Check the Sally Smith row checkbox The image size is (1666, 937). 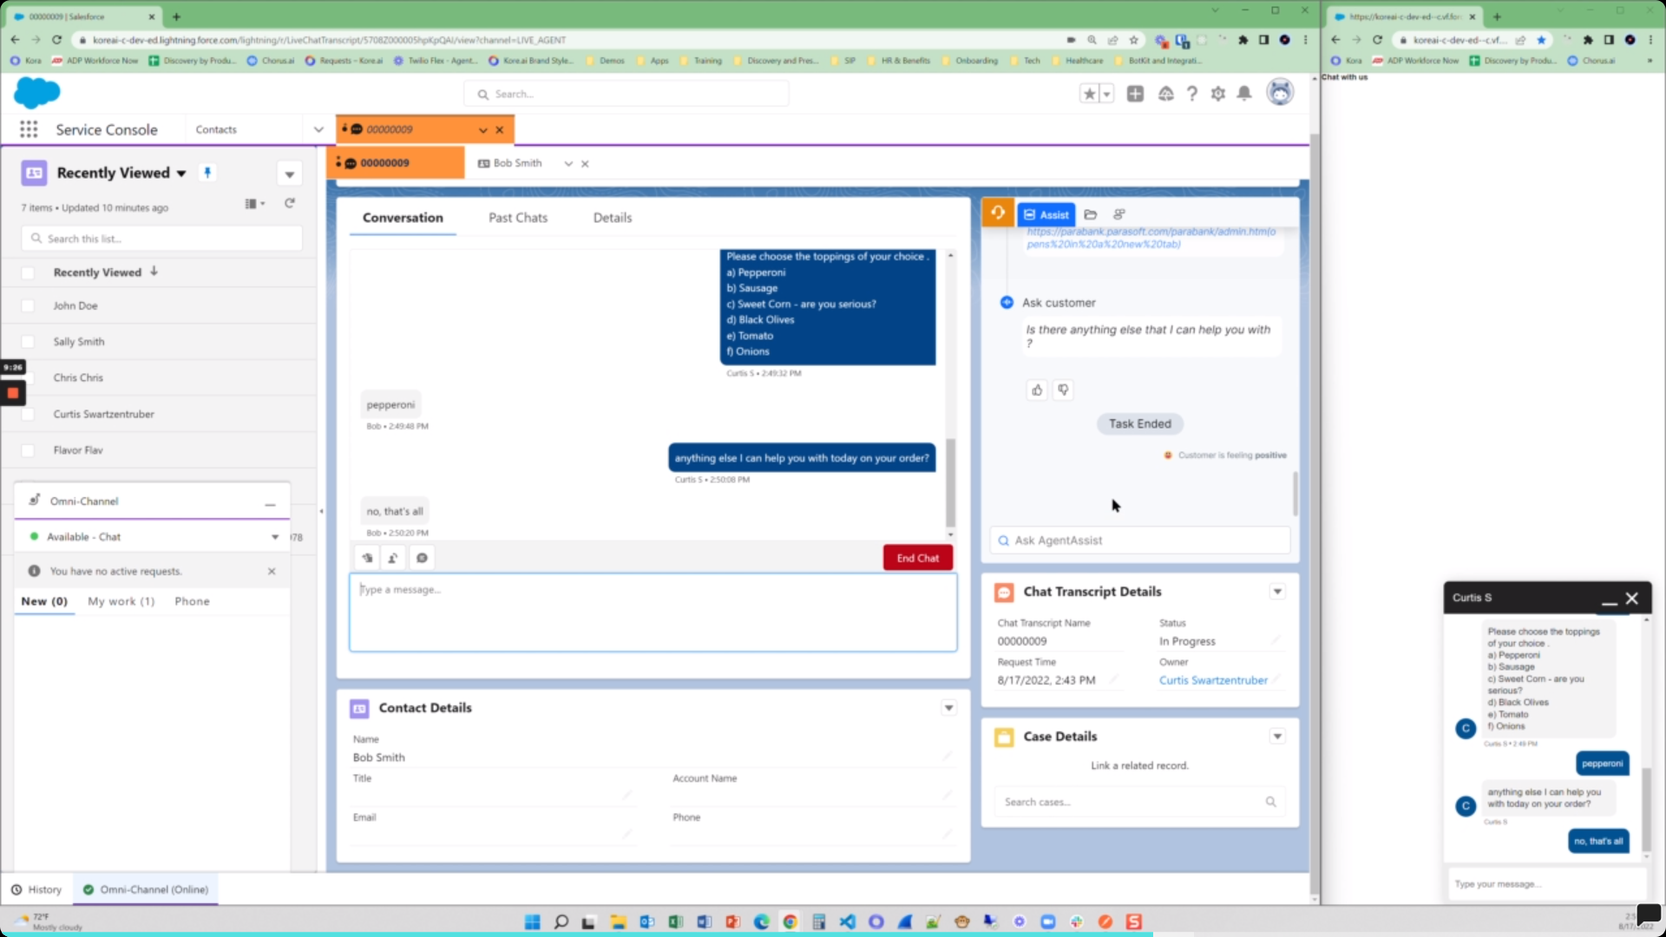click(28, 342)
